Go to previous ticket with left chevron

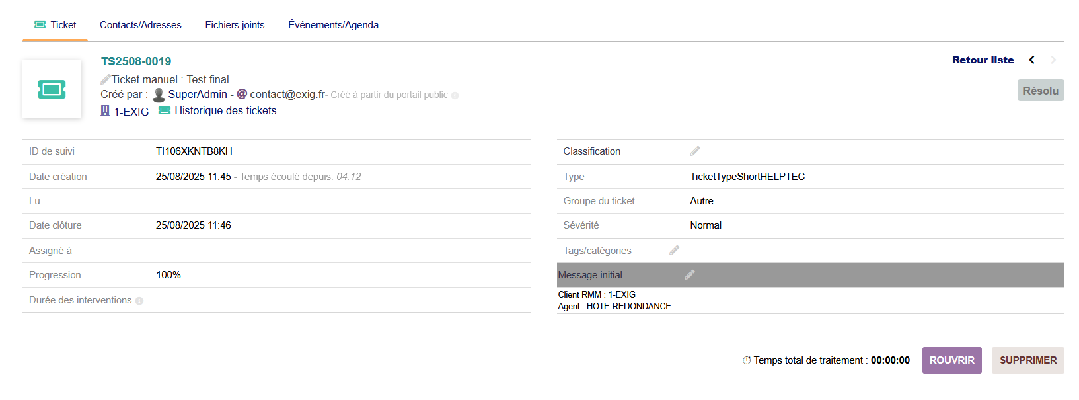coord(1031,60)
